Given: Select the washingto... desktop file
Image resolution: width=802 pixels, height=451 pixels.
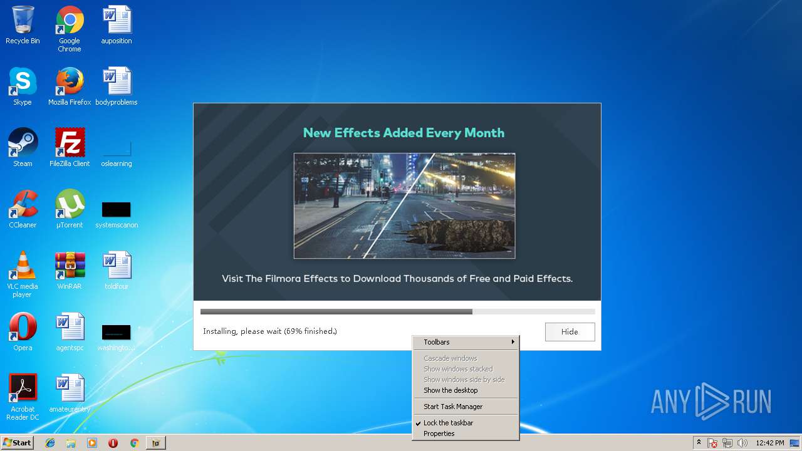Looking at the screenshot, I should pos(117,338).
